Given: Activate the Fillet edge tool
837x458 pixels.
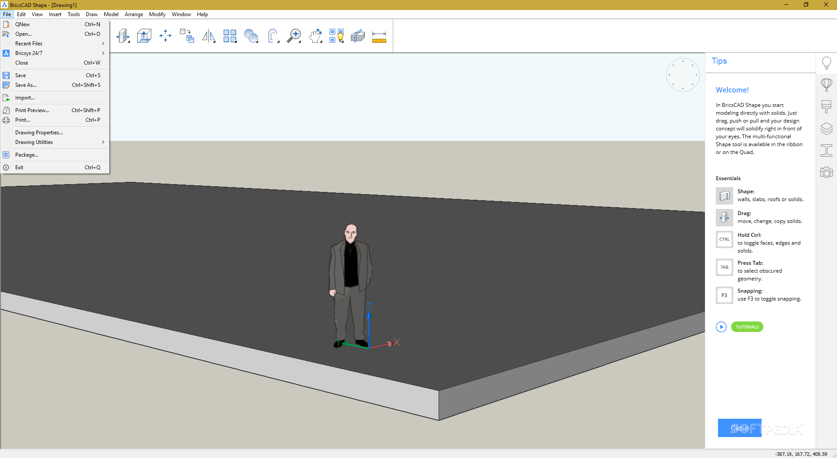Looking at the screenshot, I should tap(273, 36).
